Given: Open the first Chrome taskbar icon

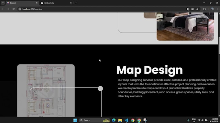Looking at the screenshot, I should [x=133, y=120].
